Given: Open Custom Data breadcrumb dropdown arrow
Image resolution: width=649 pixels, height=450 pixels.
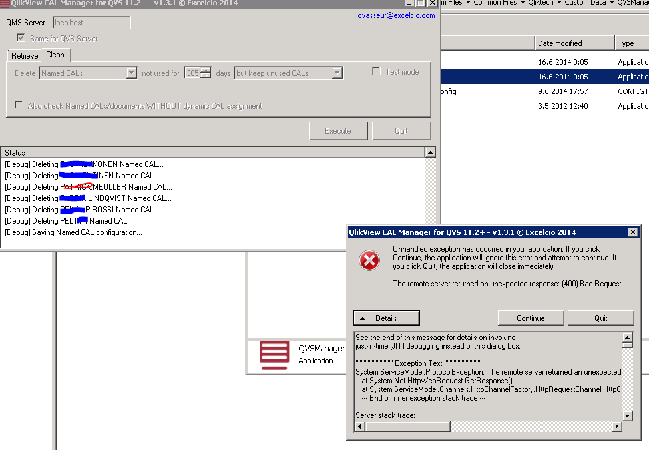Looking at the screenshot, I should (x=612, y=3).
